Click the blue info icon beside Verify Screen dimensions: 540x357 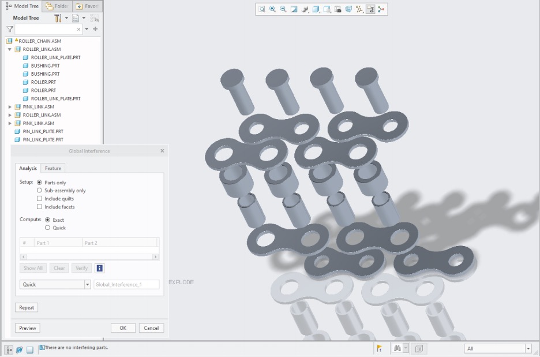point(100,268)
